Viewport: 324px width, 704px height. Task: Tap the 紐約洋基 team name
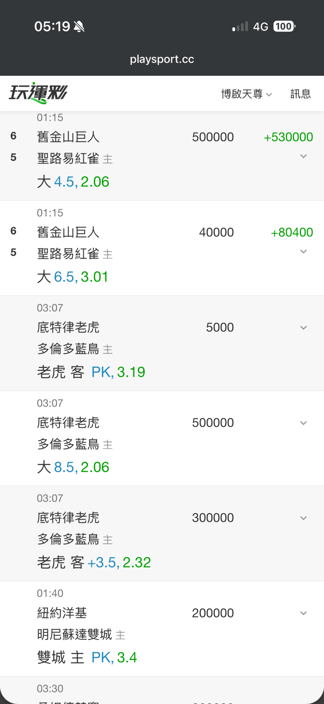pos(62,613)
